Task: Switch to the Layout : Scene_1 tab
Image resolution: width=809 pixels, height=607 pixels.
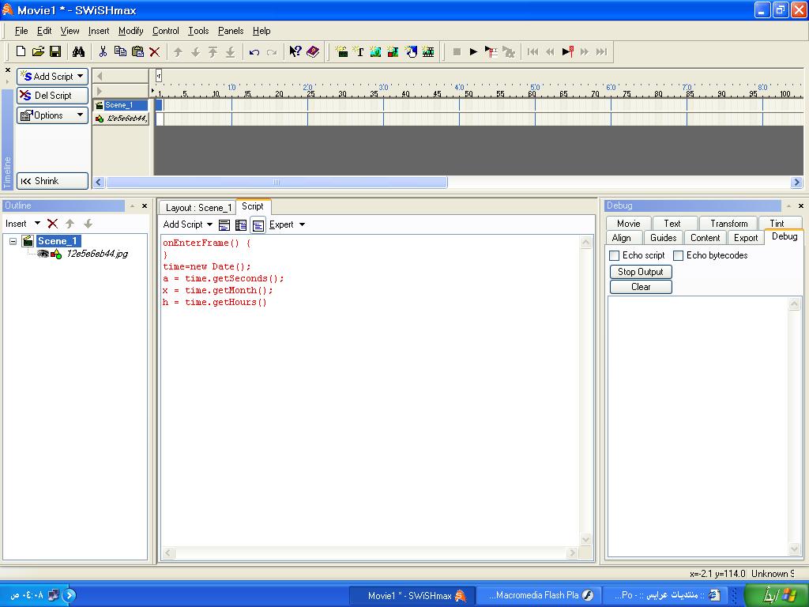Action: (198, 208)
